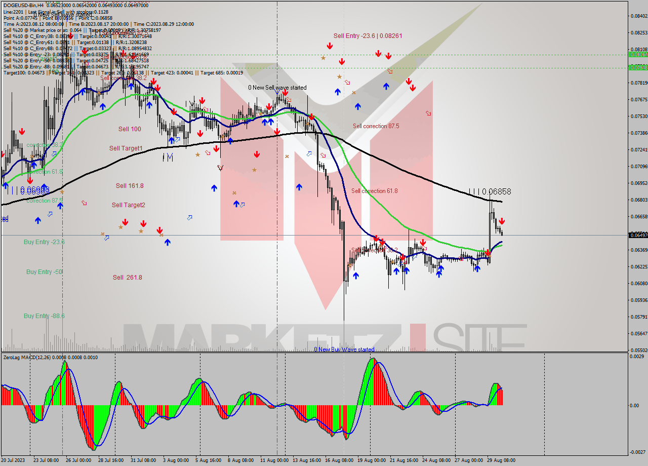Image resolution: width=648 pixels, height=466 pixels.
Task: Click the 0.05936 price axis value
Action: click(x=639, y=300)
